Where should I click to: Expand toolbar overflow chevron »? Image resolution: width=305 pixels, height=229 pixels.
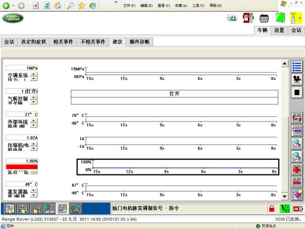(116, 2)
